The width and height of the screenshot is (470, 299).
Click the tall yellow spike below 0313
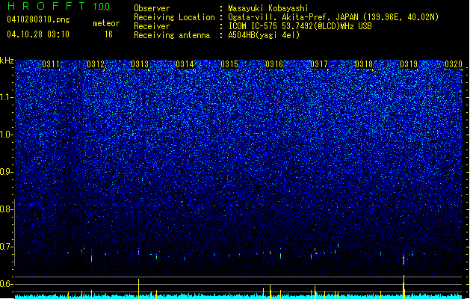click(138, 289)
